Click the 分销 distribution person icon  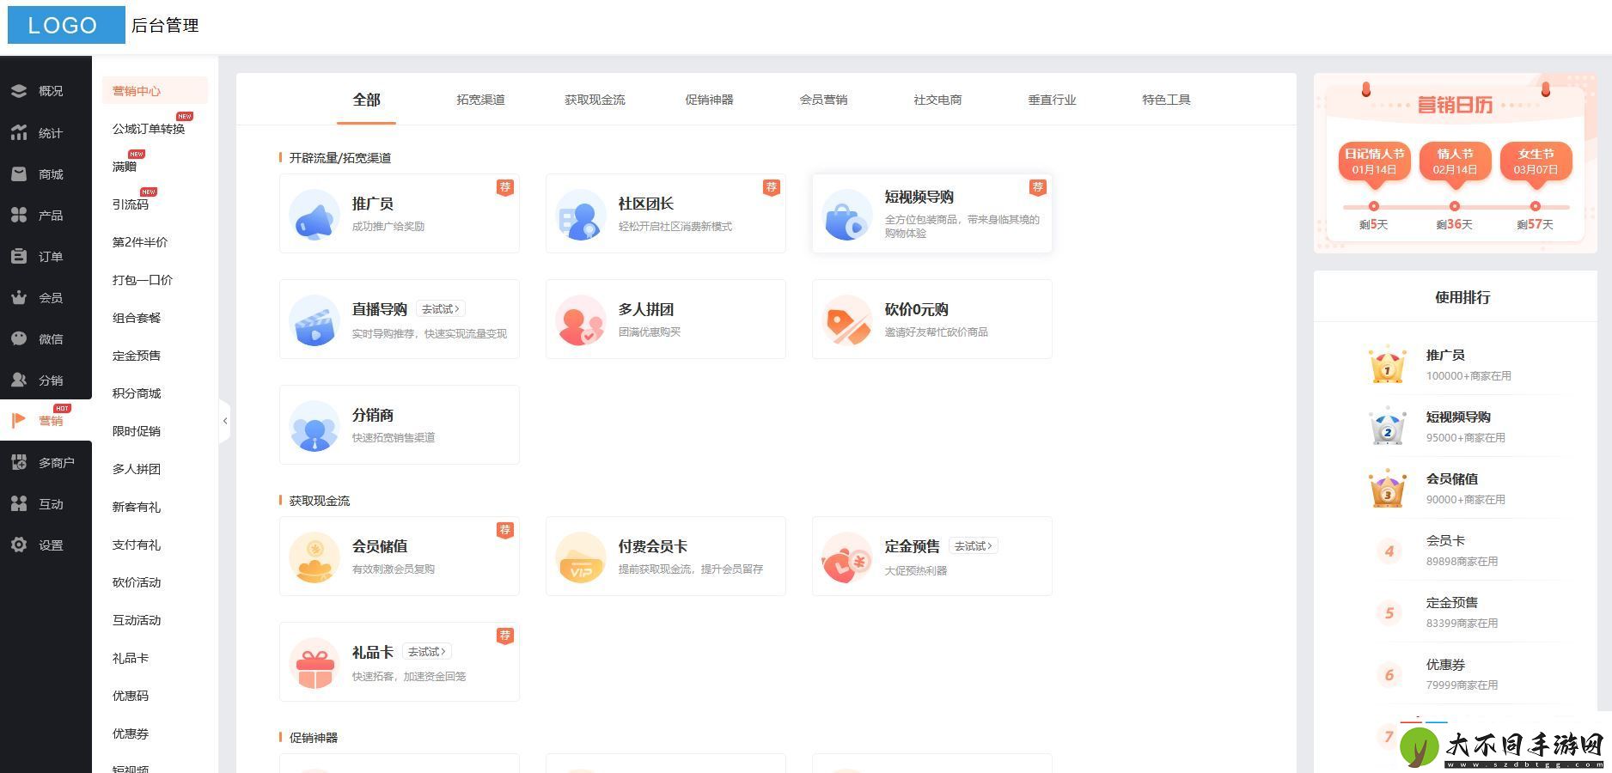(x=18, y=380)
